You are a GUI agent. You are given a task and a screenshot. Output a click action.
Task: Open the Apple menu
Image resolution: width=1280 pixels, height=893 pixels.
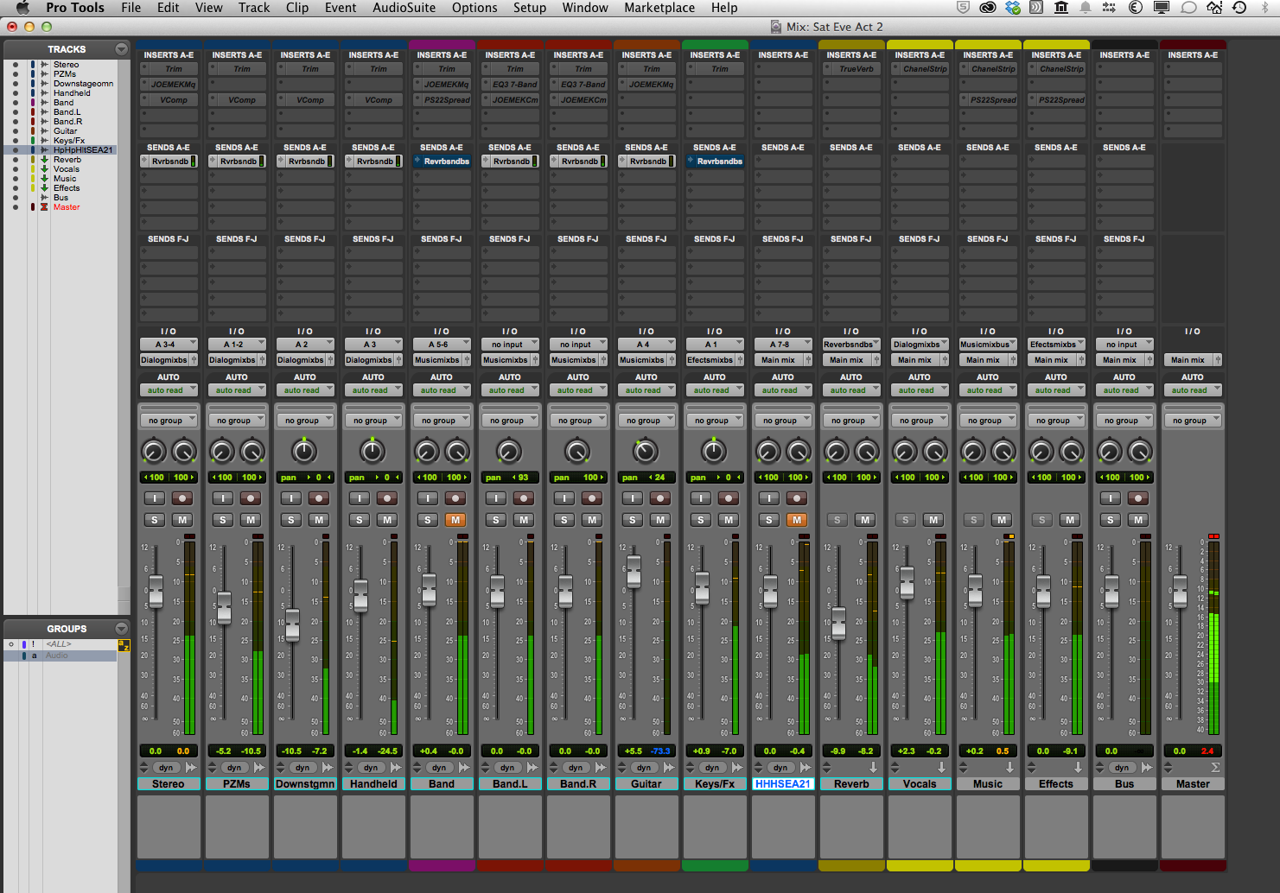point(22,8)
